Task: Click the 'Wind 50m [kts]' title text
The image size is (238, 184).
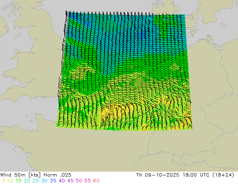Action: (21, 175)
